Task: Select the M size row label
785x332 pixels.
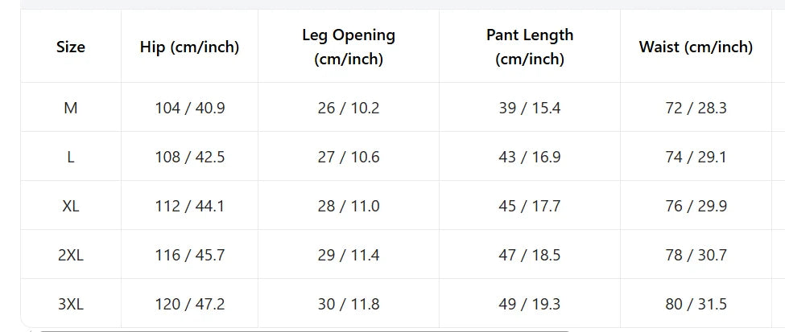Action: [x=71, y=108]
